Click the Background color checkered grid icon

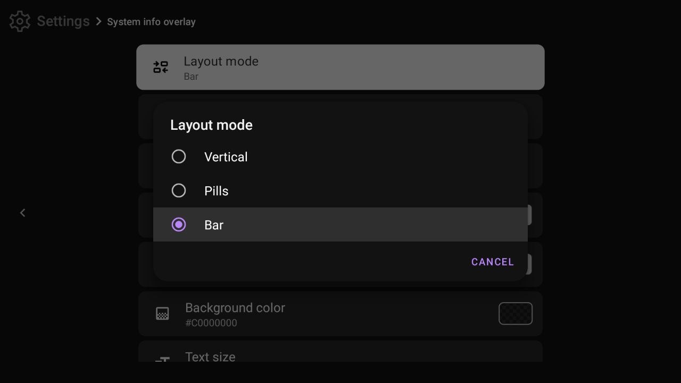pyautogui.click(x=162, y=314)
